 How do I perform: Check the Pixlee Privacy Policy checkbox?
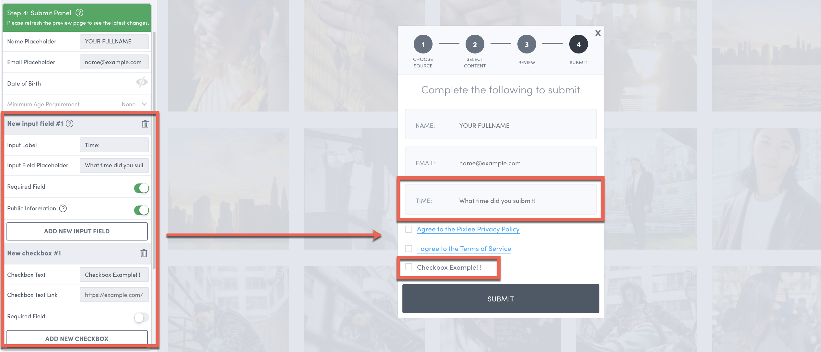point(409,229)
